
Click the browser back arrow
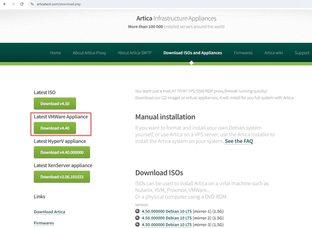pyautogui.click(x=5, y=4)
